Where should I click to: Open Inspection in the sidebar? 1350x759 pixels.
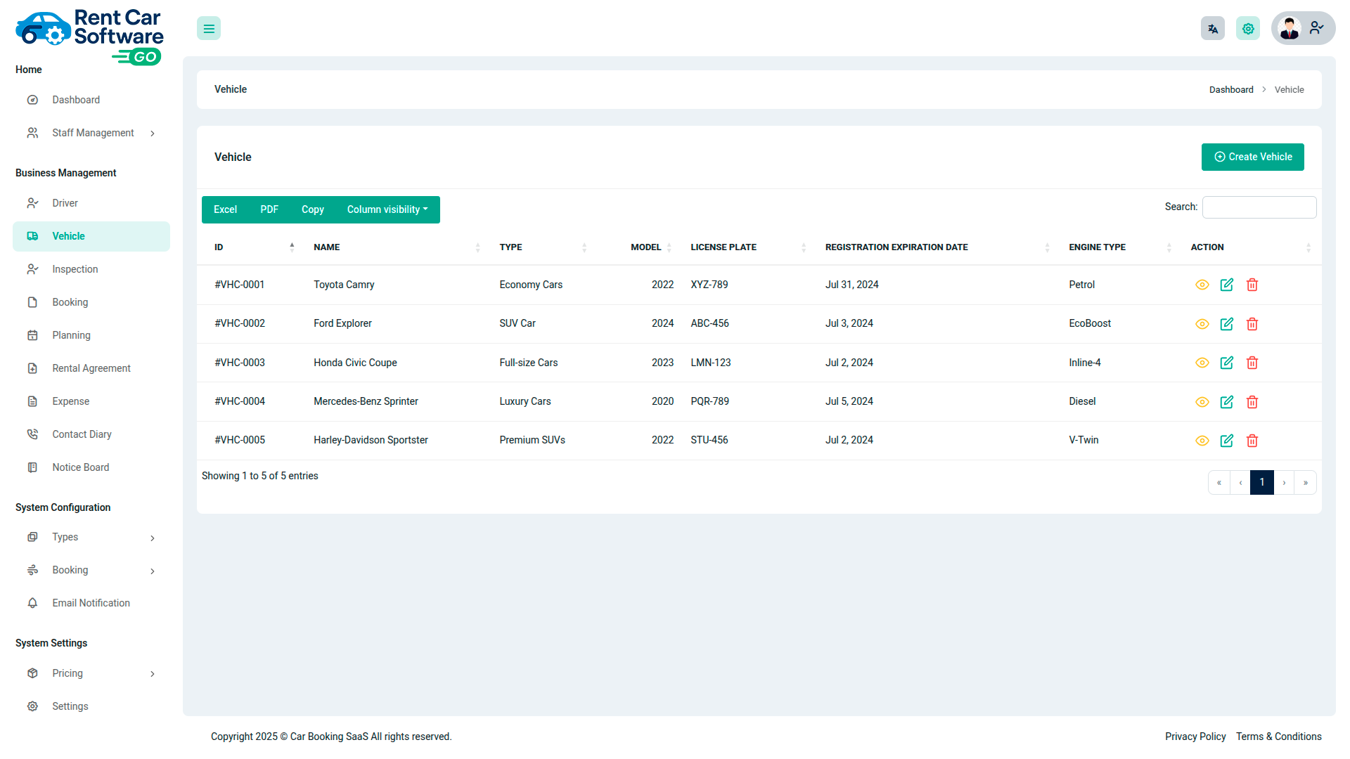coord(91,269)
